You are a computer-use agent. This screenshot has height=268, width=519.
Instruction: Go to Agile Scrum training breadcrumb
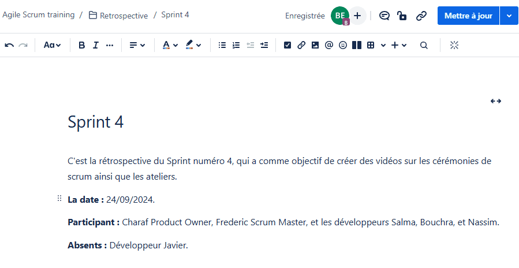click(x=39, y=15)
